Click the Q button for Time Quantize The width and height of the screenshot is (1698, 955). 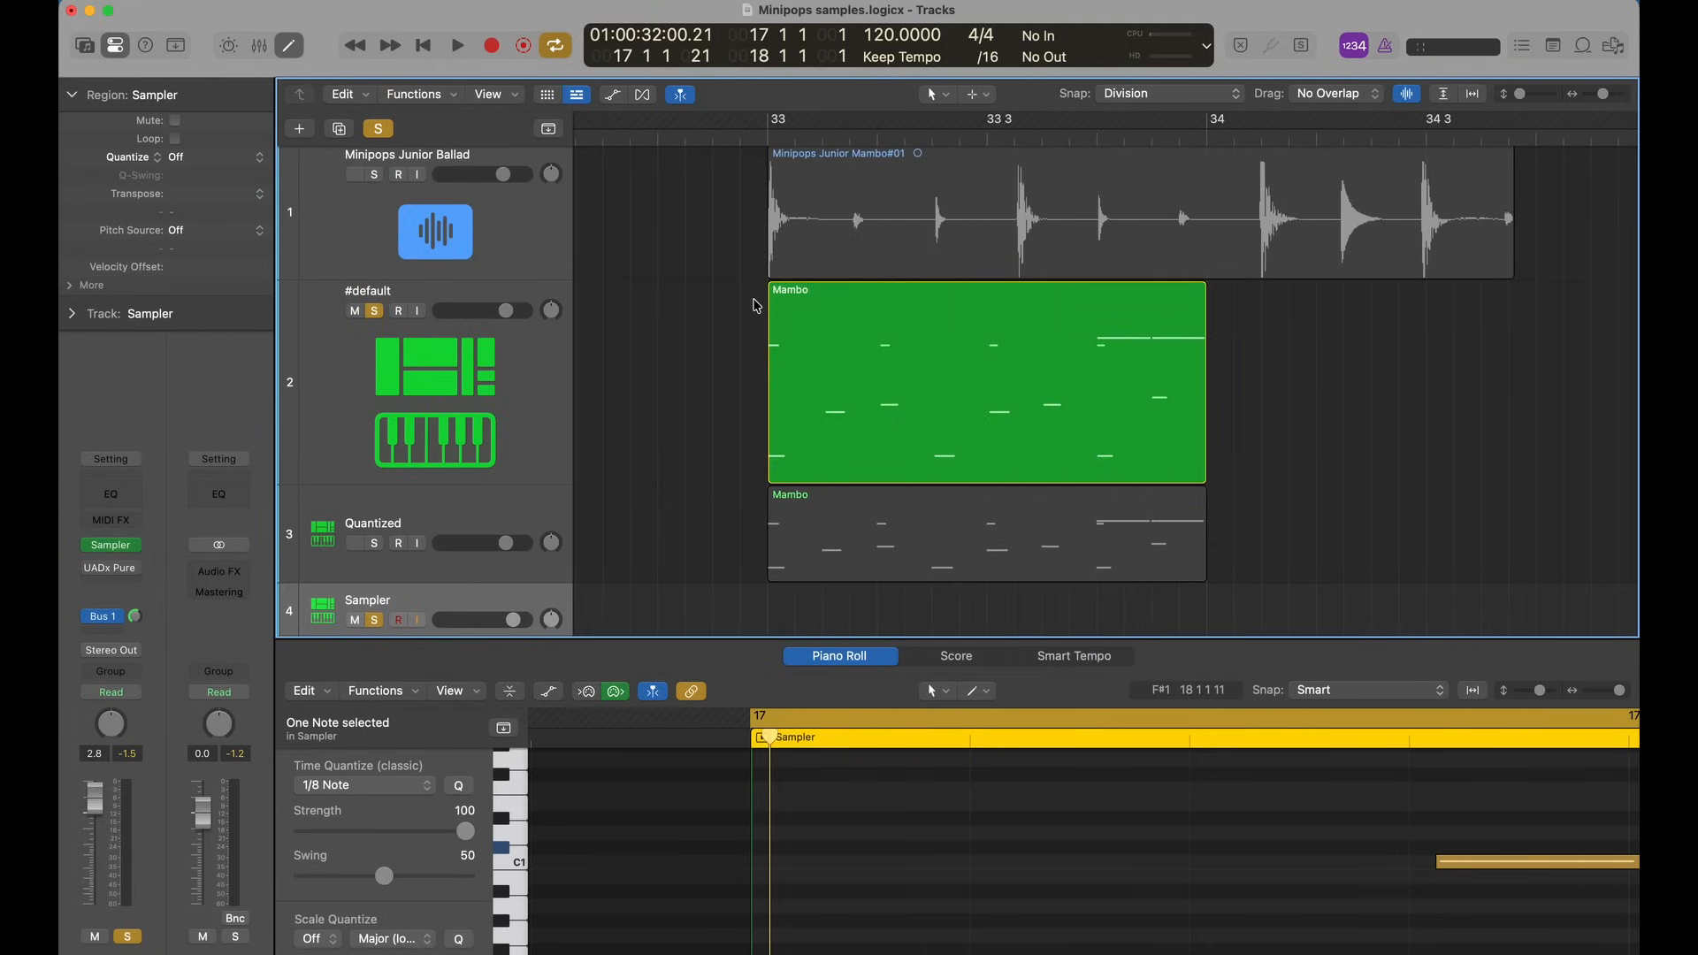(x=458, y=785)
